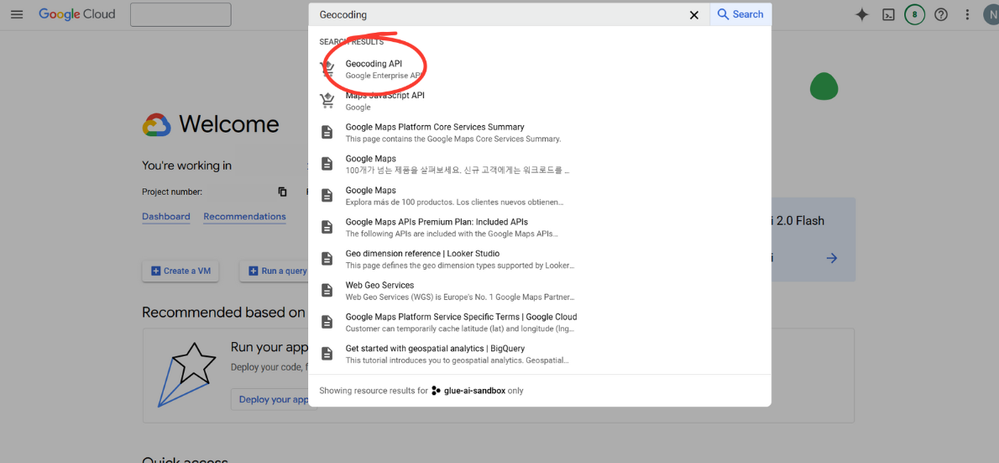
Task: Click marketplace icon beside Maps JavaScript API
Action: coord(327,101)
